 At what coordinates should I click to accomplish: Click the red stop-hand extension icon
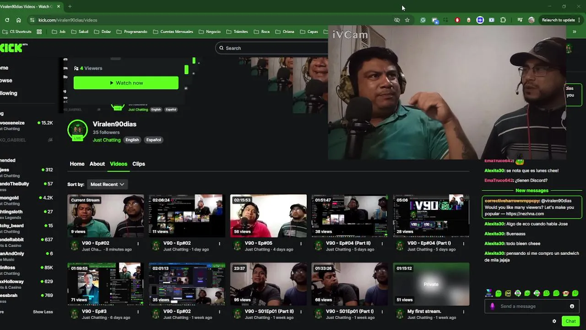click(457, 20)
